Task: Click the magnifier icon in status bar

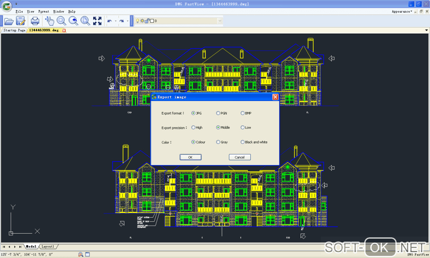Action: [81, 255]
